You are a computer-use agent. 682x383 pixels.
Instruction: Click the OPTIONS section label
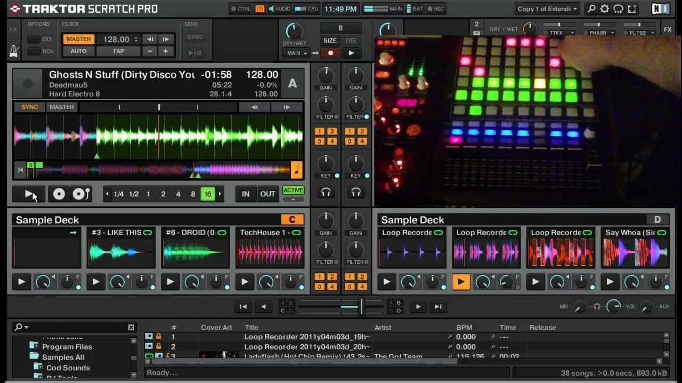[38, 24]
